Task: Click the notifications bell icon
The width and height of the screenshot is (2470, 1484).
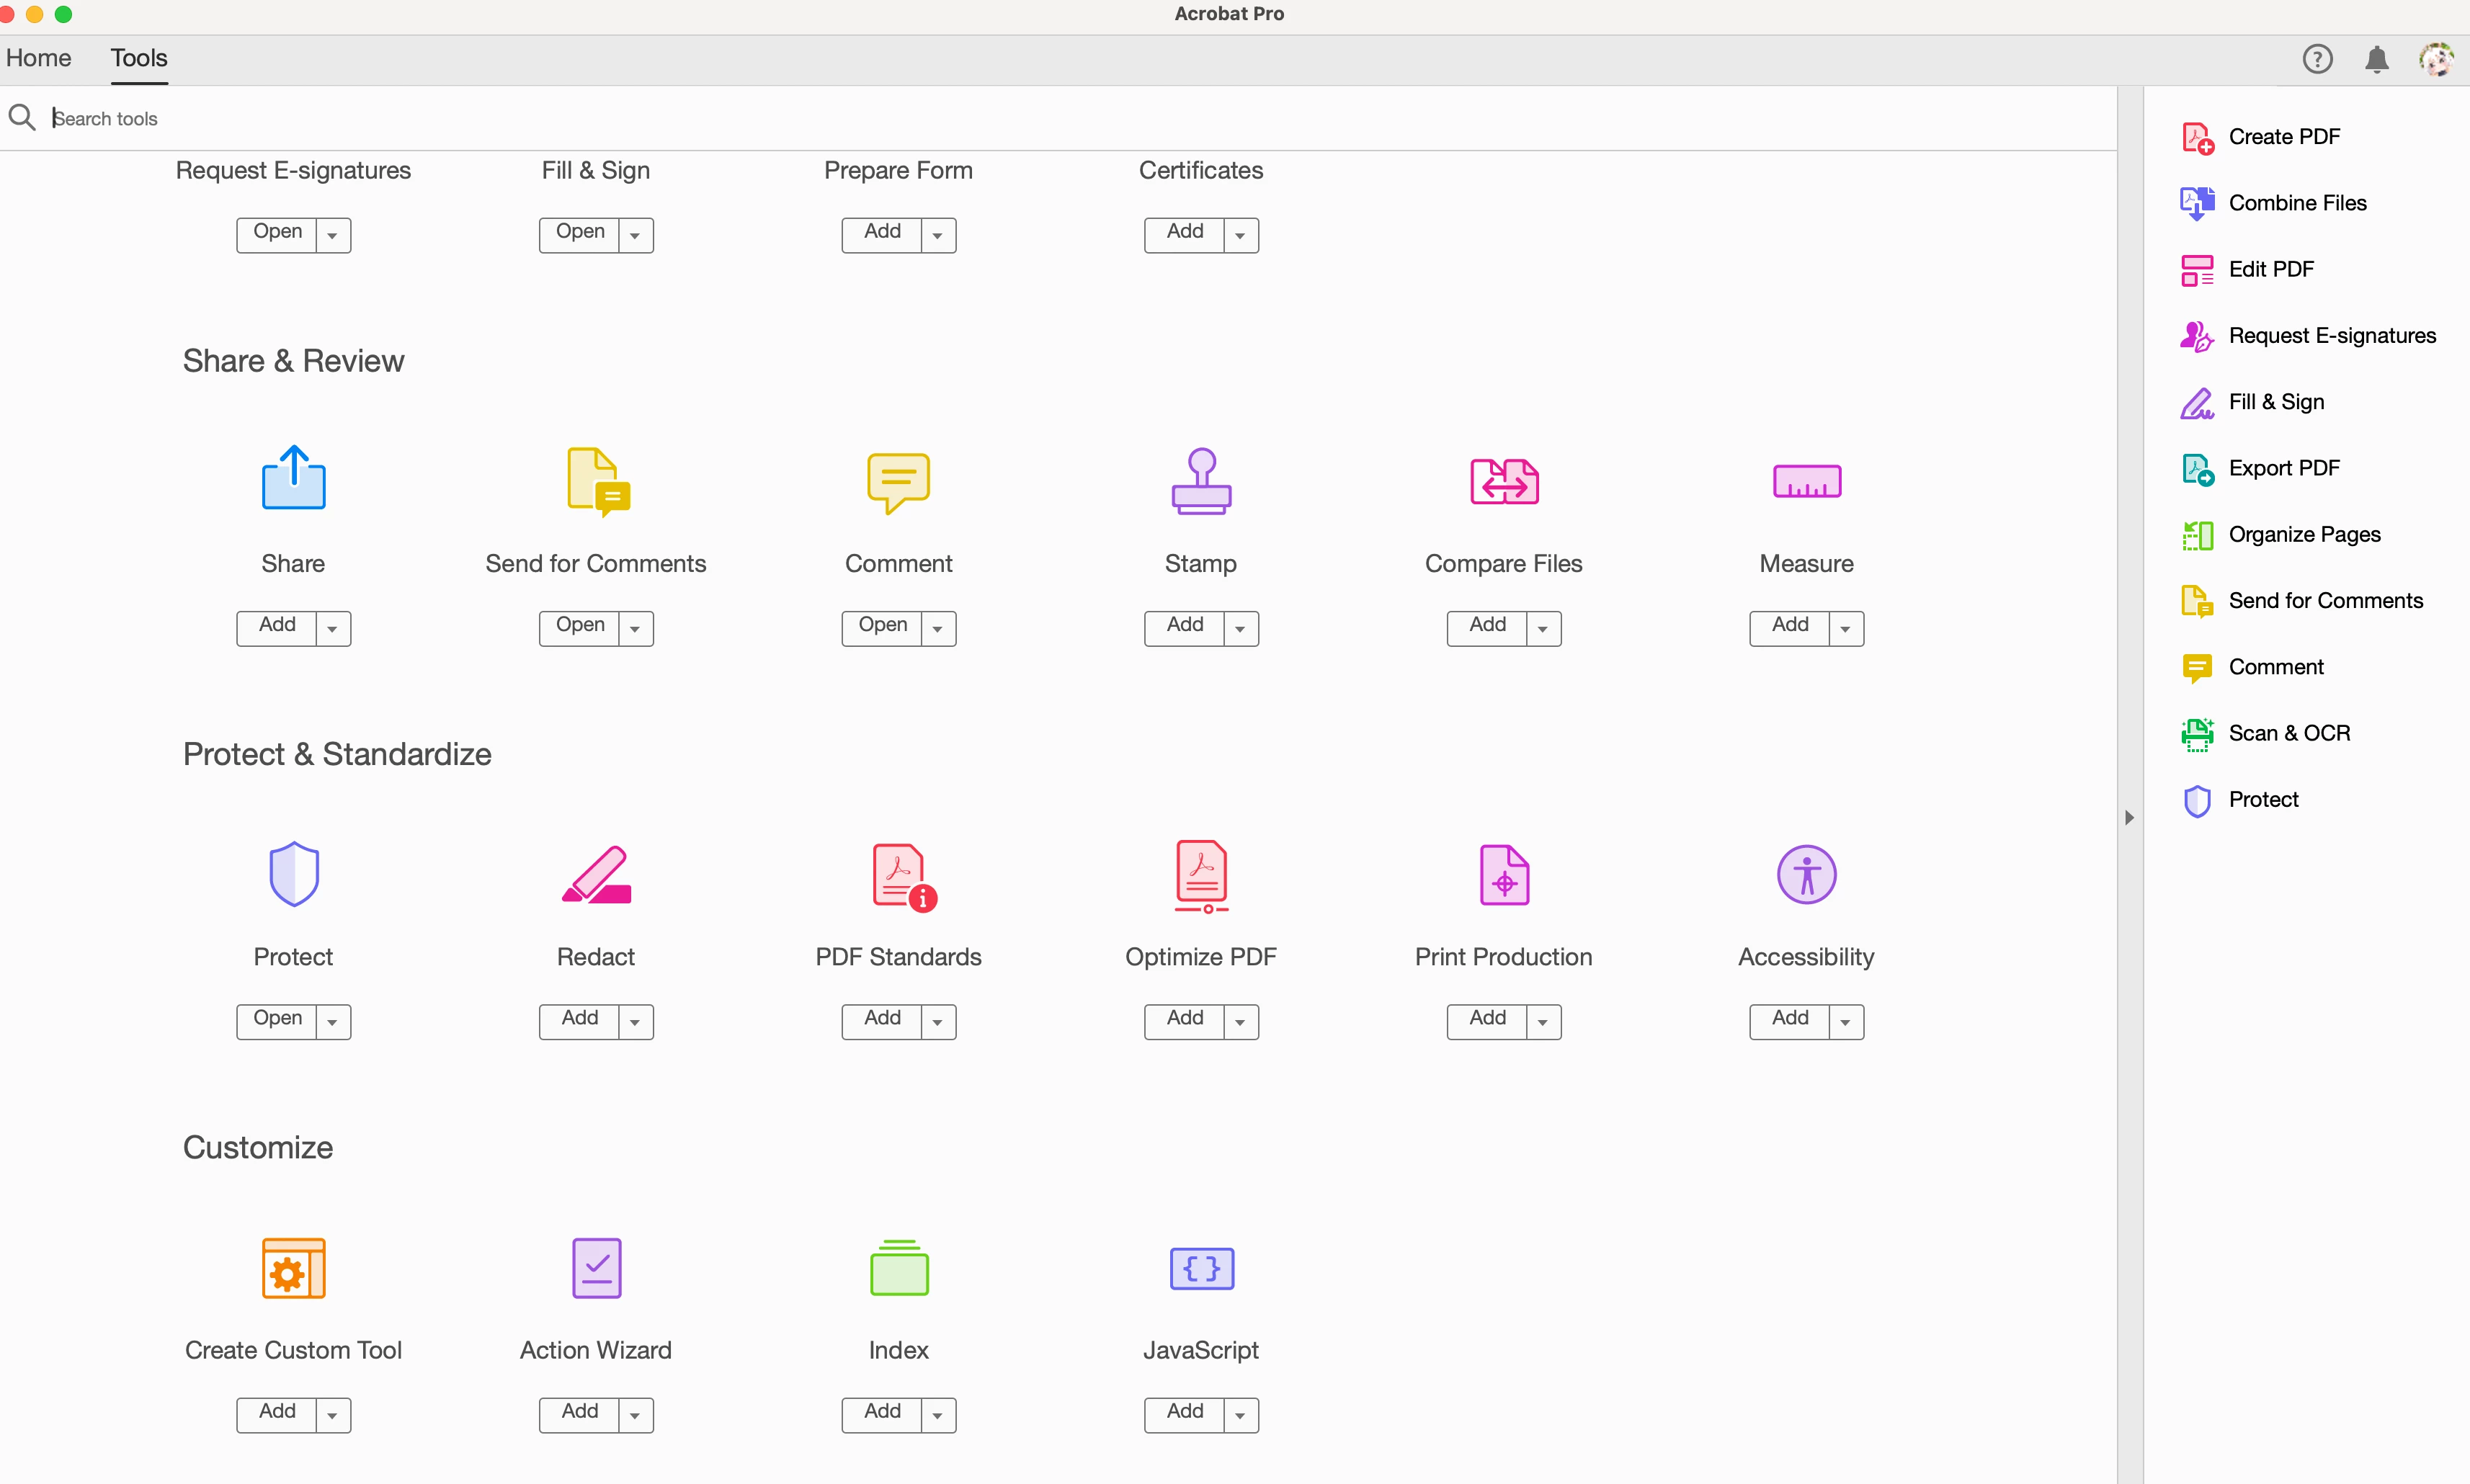Action: (x=2376, y=60)
